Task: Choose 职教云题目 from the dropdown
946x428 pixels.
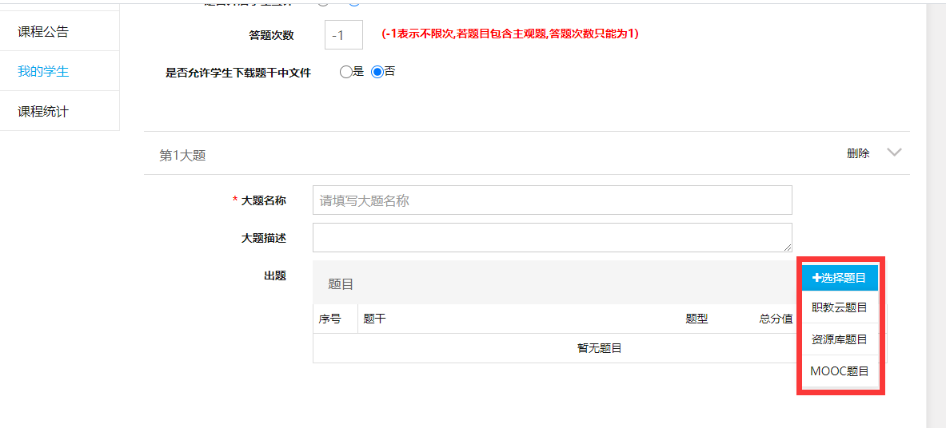Action: click(x=840, y=307)
